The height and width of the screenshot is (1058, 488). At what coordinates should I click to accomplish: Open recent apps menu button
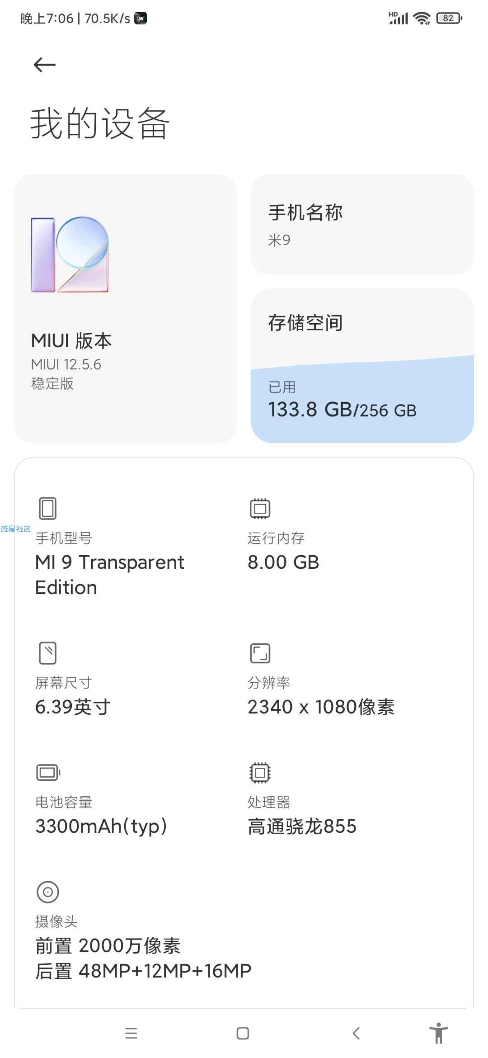point(131,1033)
